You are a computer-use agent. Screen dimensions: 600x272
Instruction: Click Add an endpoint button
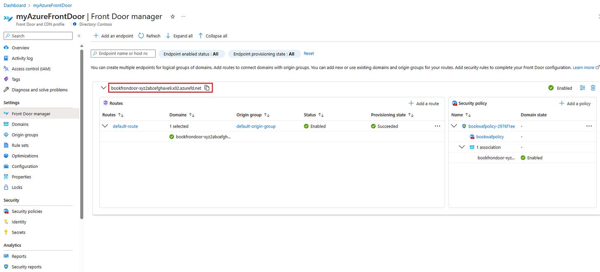(113, 36)
